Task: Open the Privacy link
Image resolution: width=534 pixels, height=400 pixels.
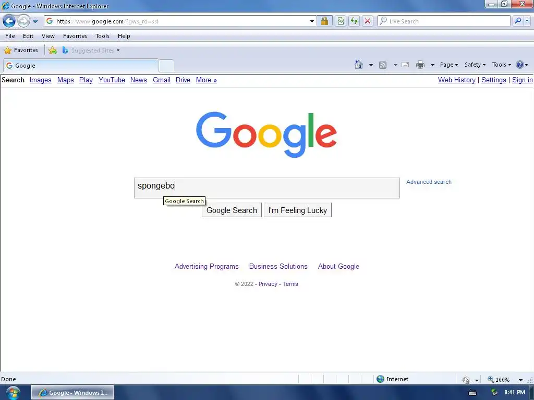Action: point(268,284)
